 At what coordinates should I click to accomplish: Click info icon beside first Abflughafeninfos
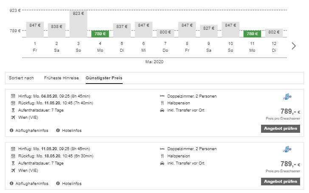click(12, 130)
